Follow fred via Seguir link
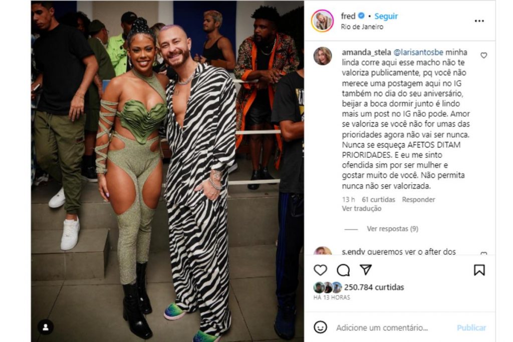This screenshot has height=342, width=513. pos(386,16)
